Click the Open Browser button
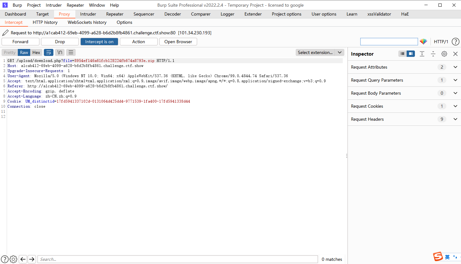This screenshot has height=264, width=461. point(178,42)
